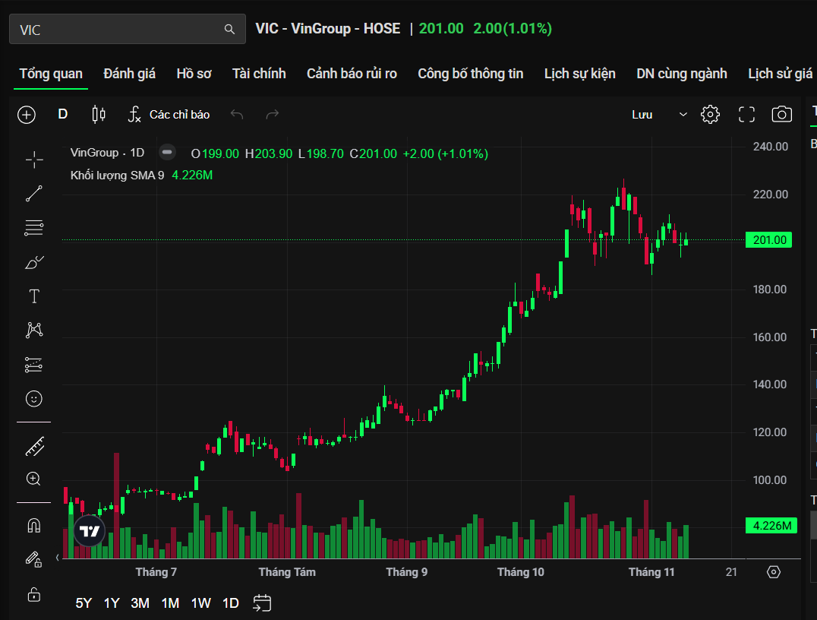Open the ruler measure tool

pos(34,446)
